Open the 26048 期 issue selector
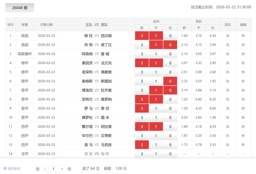256x174 pixels. tap(20, 8)
